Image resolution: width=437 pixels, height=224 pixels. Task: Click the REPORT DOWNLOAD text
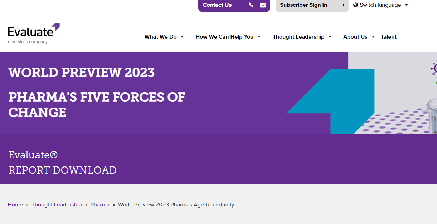click(63, 170)
